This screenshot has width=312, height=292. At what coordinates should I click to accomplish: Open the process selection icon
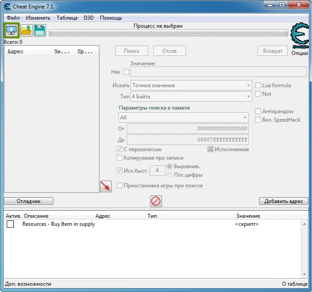click(11, 30)
